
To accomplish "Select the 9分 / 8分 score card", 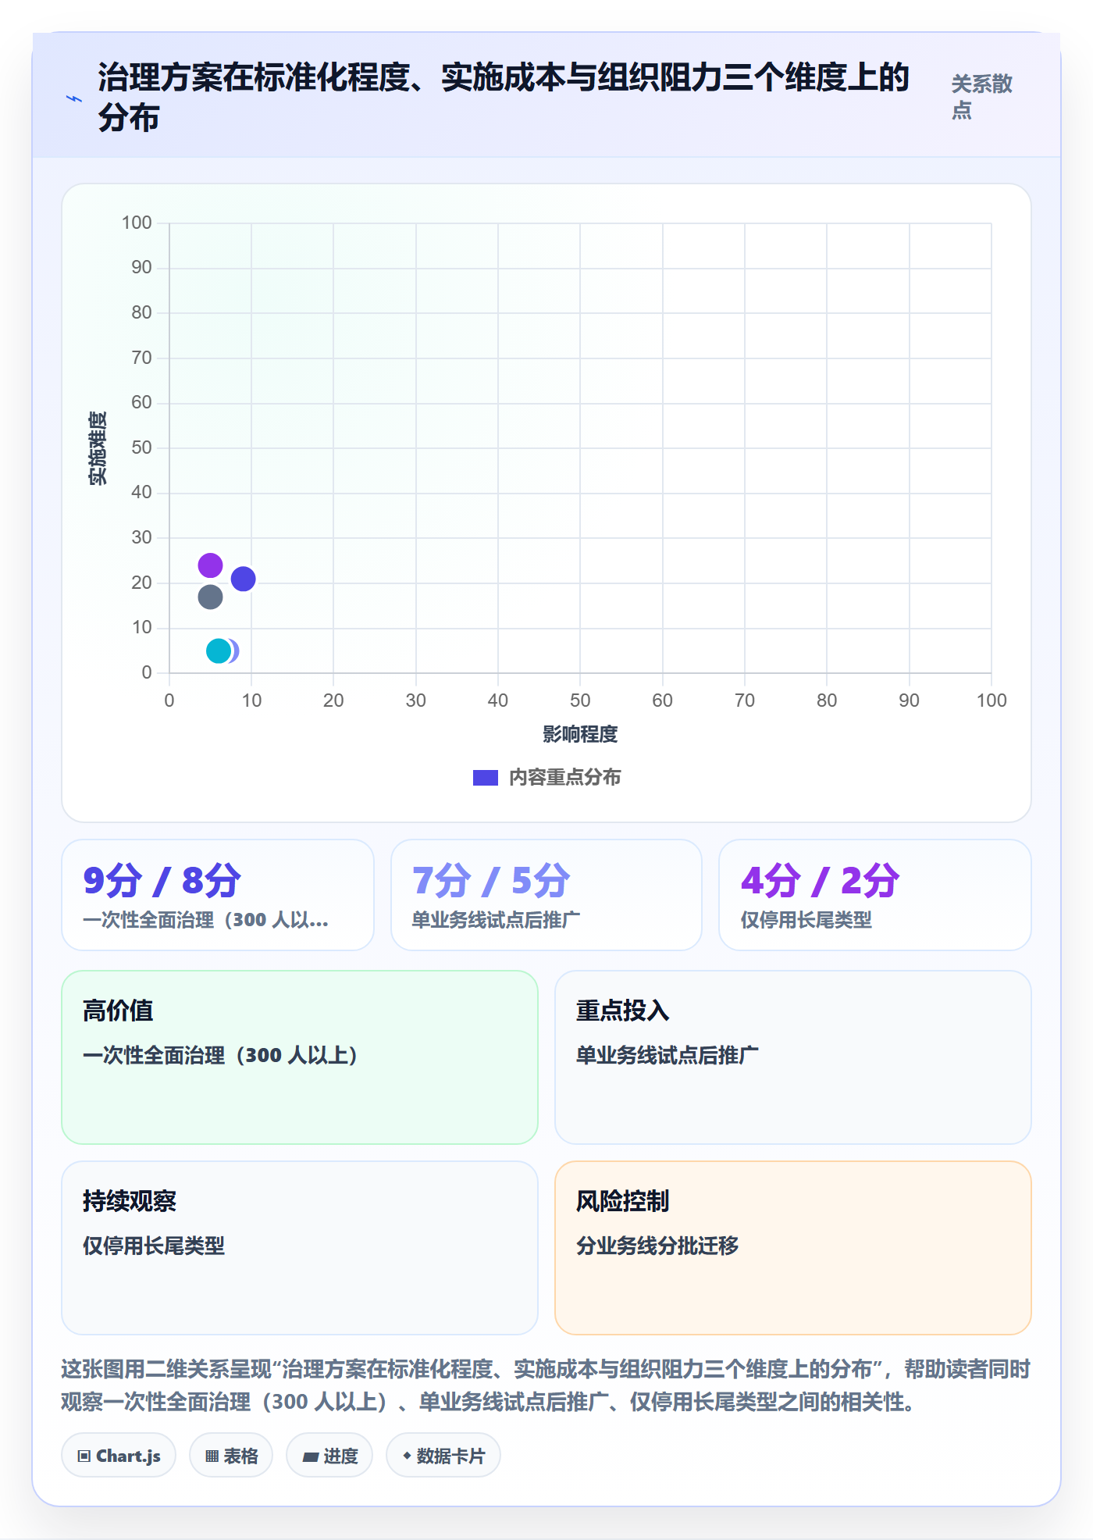I will (218, 895).
